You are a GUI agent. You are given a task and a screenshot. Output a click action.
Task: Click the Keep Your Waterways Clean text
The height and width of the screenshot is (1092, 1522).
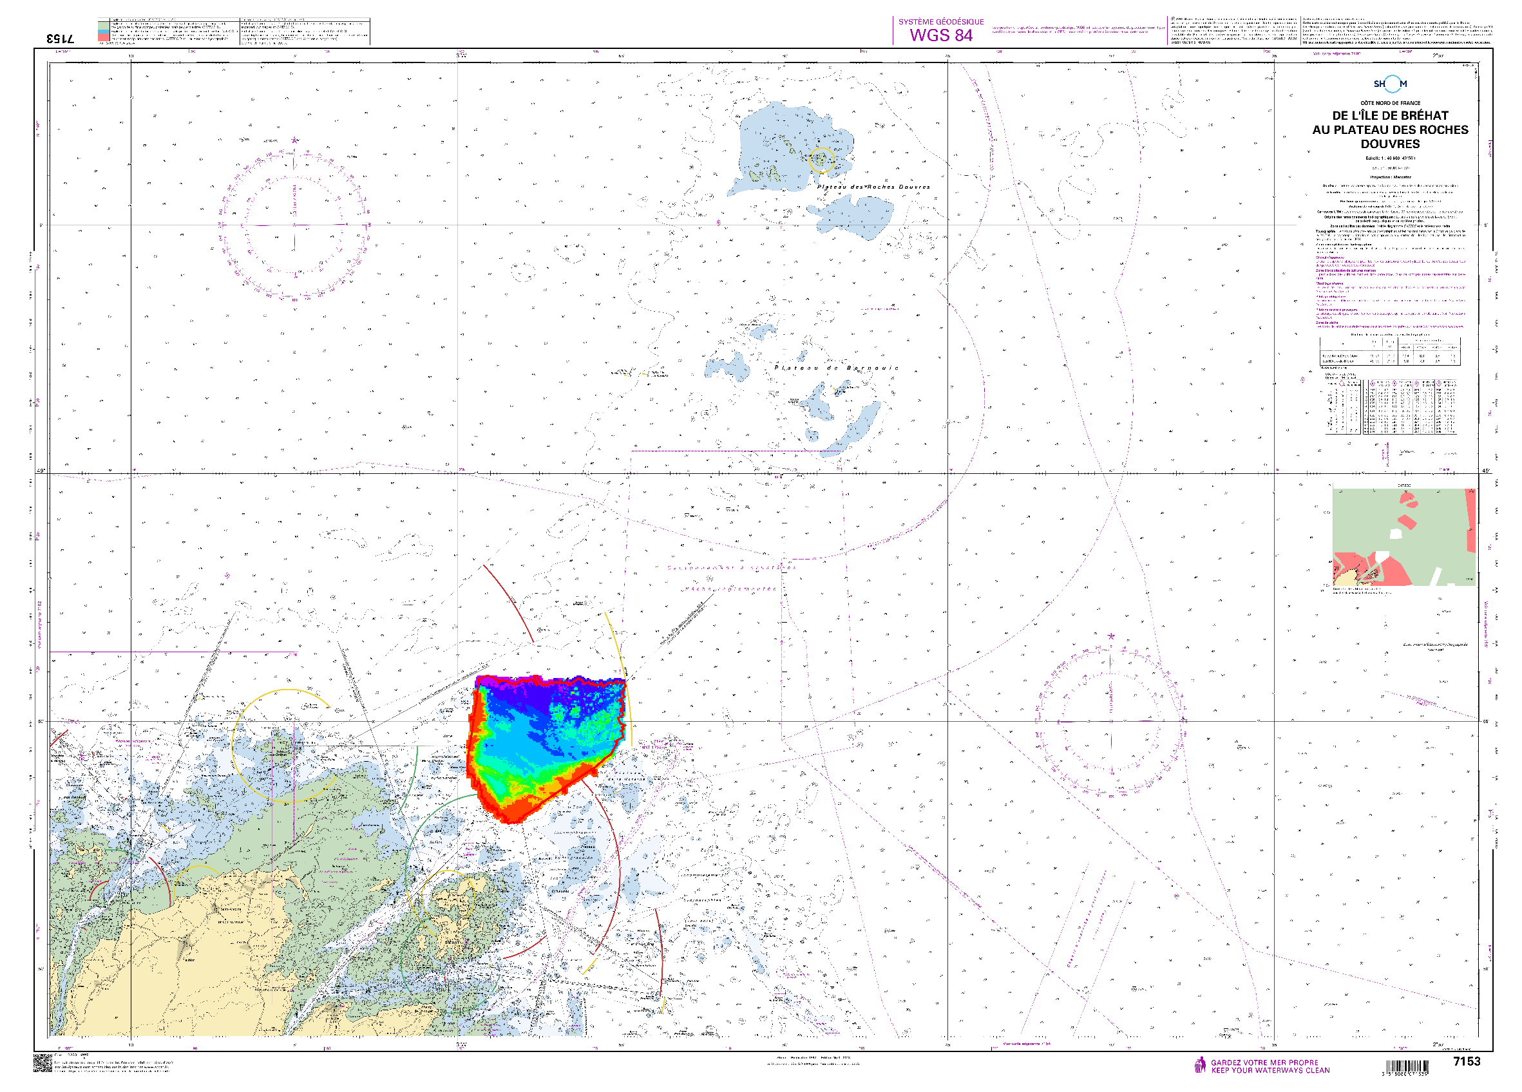[1270, 1070]
